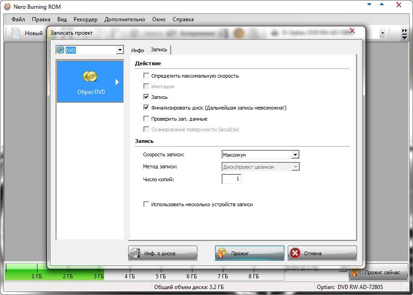Cancel the dialog using Отмена
413x295 pixels.
[322, 253]
